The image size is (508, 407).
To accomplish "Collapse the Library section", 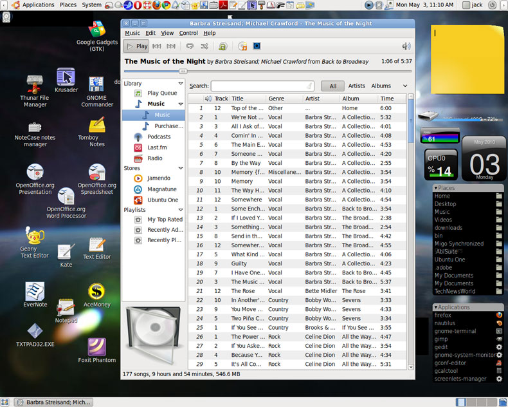I will point(181,84).
